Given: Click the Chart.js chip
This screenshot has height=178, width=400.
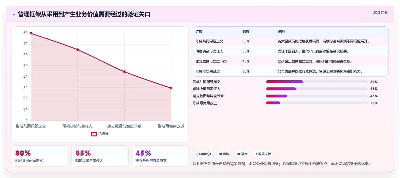Looking at the screenshot, I should click(203, 154).
